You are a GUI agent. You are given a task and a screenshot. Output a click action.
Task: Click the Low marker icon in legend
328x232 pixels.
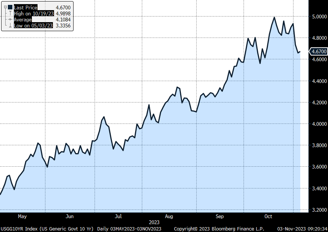click(10, 26)
